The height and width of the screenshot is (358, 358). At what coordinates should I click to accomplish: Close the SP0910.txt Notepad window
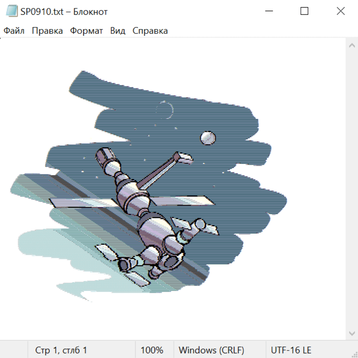coord(340,12)
